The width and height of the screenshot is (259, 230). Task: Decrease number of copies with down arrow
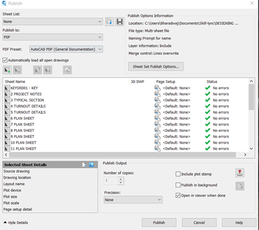pyautogui.click(x=121, y=183)
